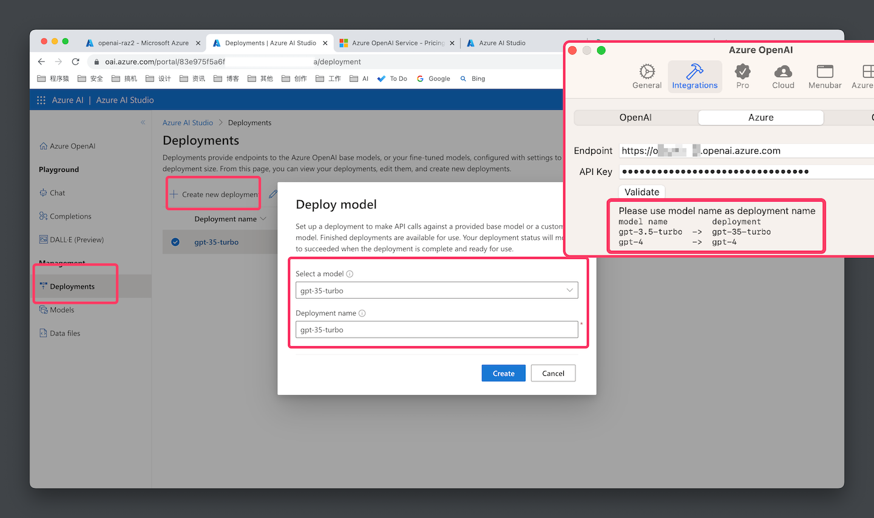Click the info icon next to Deployment name
This screenshot has height=518, width=874.
[362, 313]
